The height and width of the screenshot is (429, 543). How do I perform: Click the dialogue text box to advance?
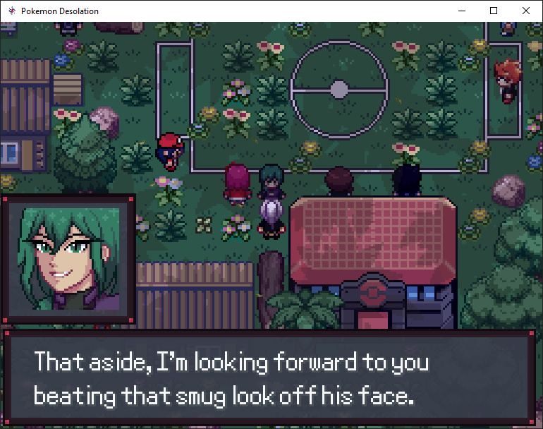(x=269, y=377)
